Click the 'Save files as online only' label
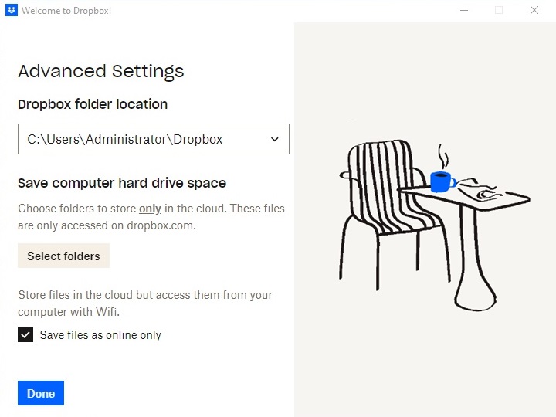The height and width of the screenshot is (417, 556). click(100, 334)
